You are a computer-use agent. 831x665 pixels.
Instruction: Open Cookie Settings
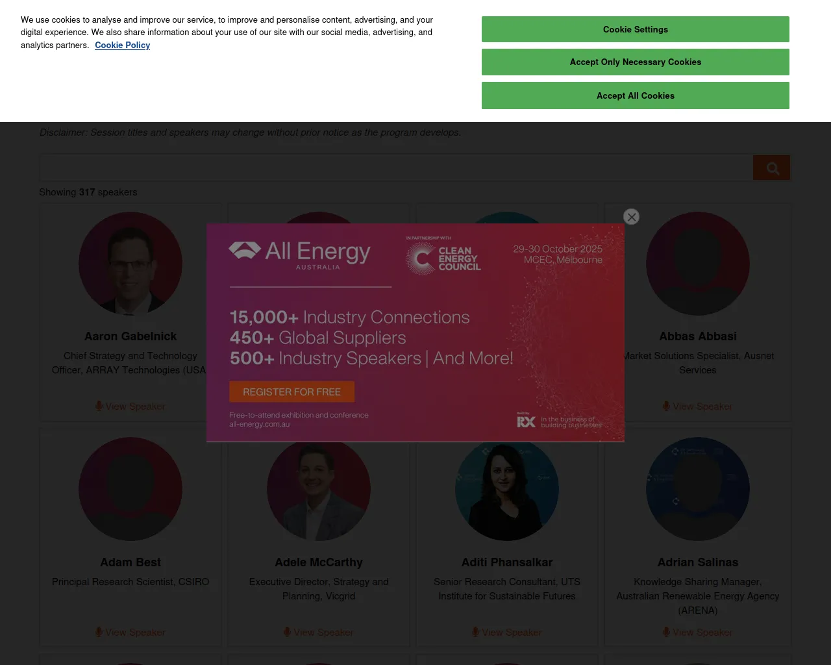click(x=636, y=29)
